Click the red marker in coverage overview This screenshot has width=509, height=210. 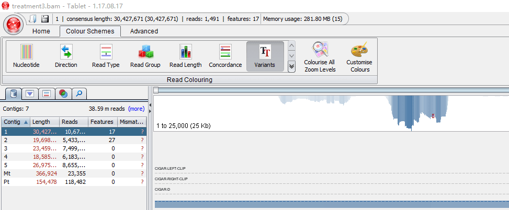(x=433, y=116)
